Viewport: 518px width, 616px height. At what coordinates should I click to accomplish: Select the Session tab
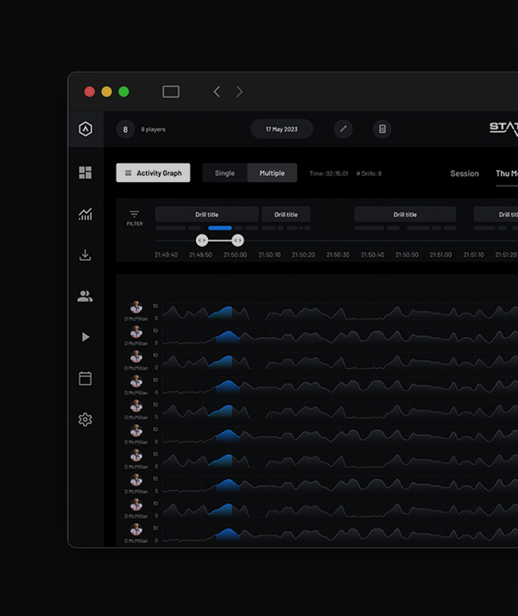[x=464, y=173]
